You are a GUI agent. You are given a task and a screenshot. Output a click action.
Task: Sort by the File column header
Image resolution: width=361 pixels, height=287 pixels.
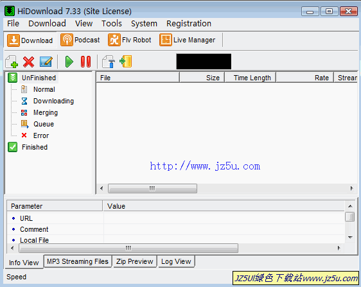coord(137,78)
